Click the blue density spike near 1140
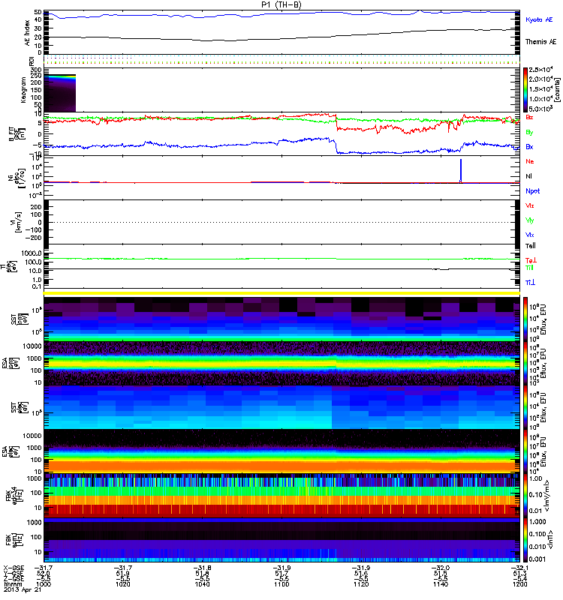 click(x=461, y=171)
